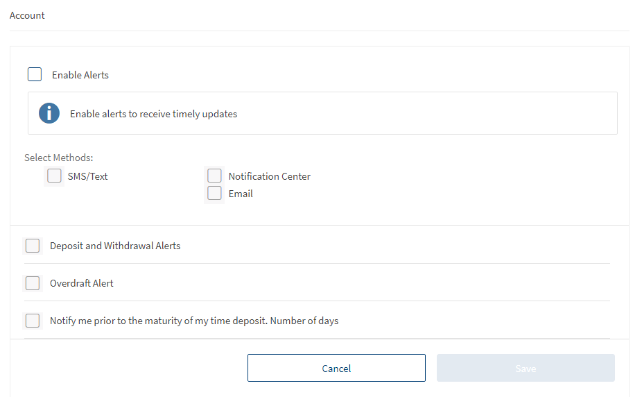642x397 pixels.
Task: Click the 'Select Methods:' label
Action: (58, 158)
